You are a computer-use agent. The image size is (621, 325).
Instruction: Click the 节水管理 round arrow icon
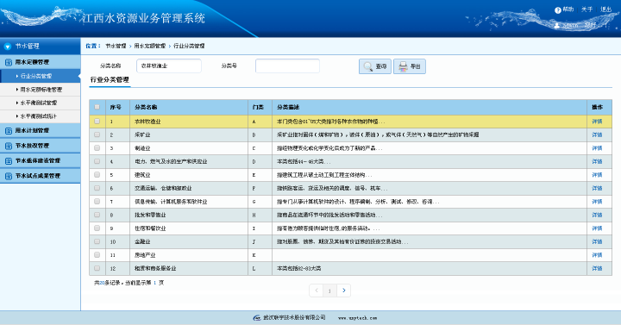(x=8, y=47)
